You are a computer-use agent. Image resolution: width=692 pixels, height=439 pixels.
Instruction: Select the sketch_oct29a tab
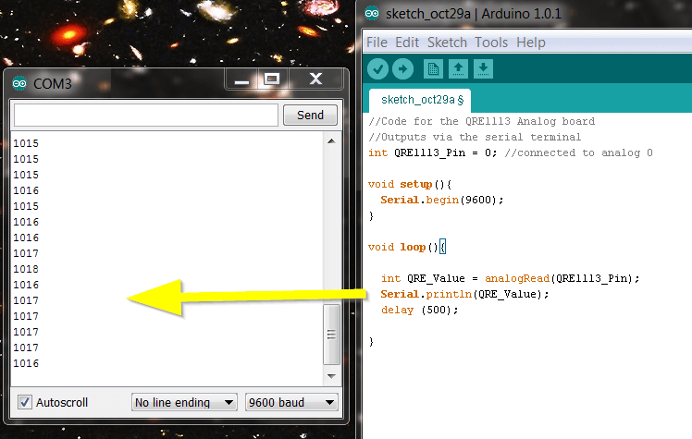[420, 101]
